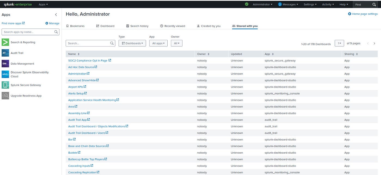
Task: Open the Audit Trail app icon
Action: point(5,53)
